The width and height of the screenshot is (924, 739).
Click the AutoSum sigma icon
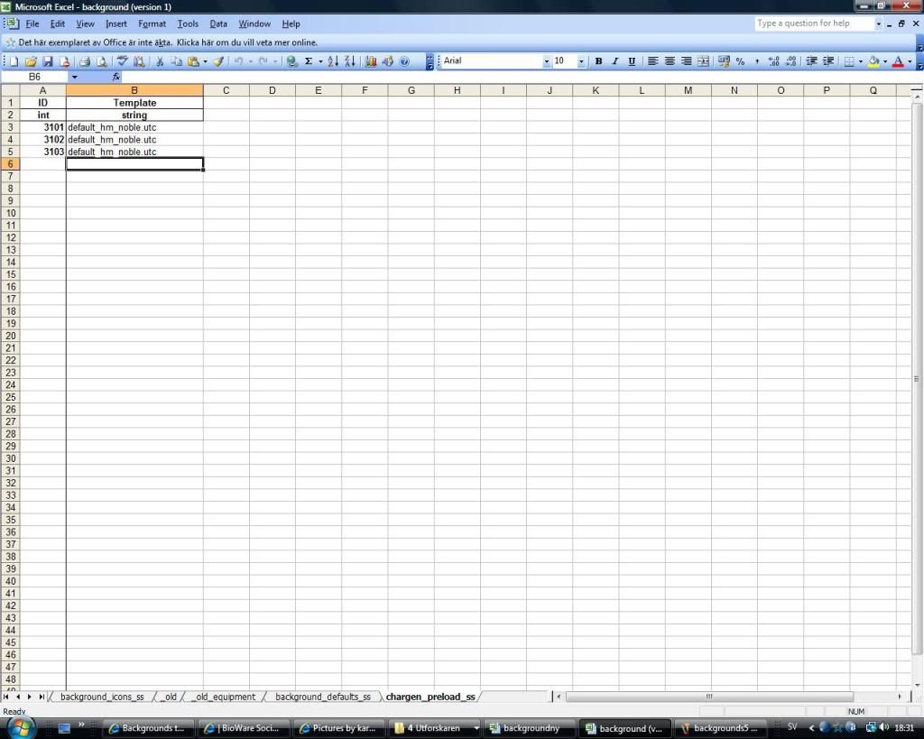tap(309, 61)
